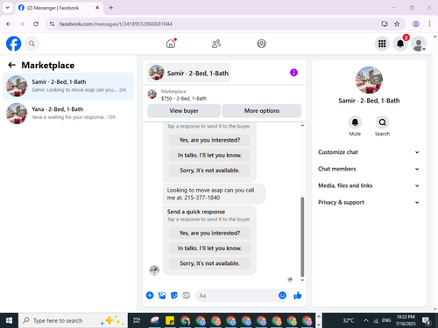Viewport: 438px width, 328px height.
Task: Click the 'Looking to move asap' message
Action: click(x=214, y=193)
